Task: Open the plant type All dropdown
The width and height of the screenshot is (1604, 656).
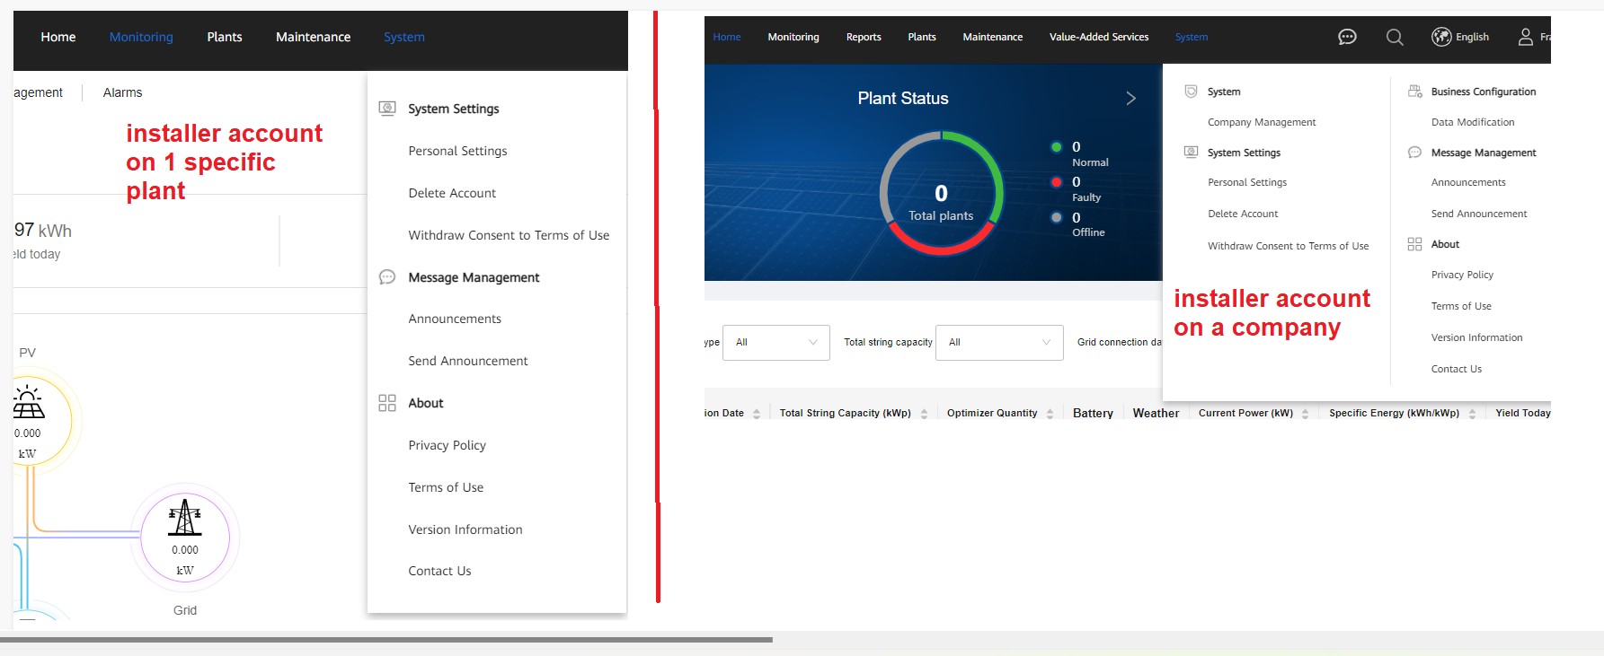Action: (x=775, y=343)
